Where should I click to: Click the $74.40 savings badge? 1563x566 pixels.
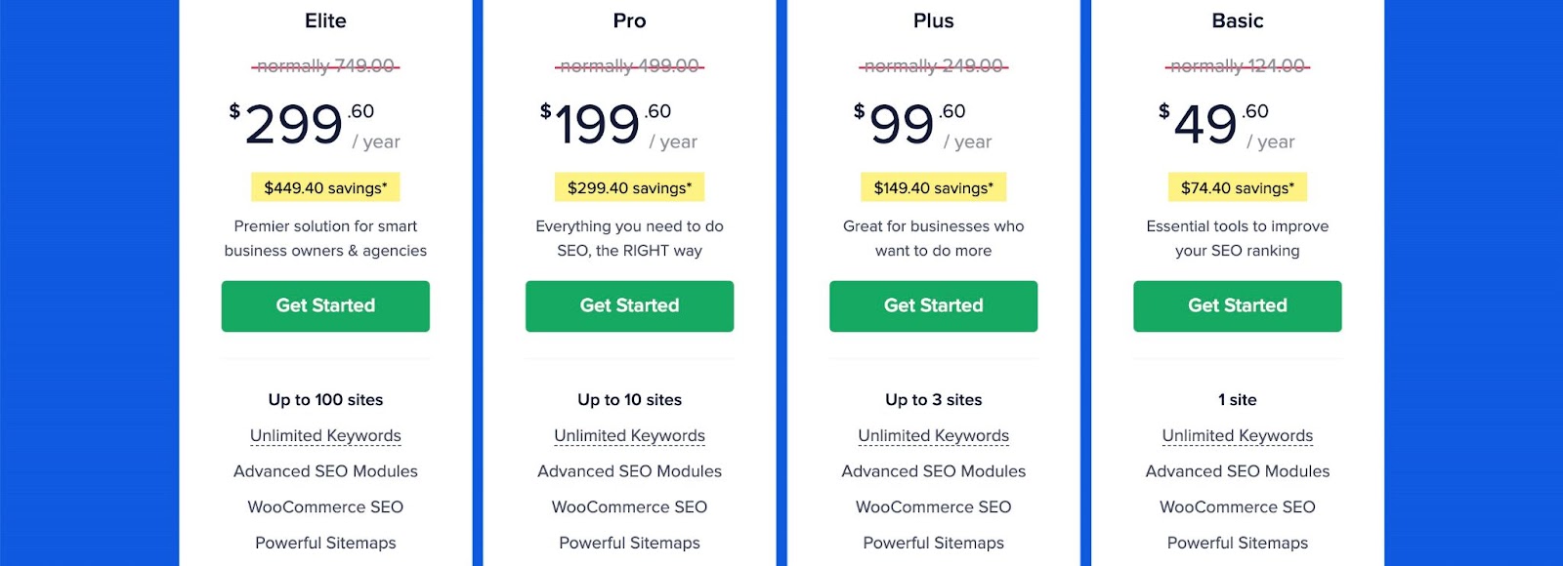[1237, 187]
